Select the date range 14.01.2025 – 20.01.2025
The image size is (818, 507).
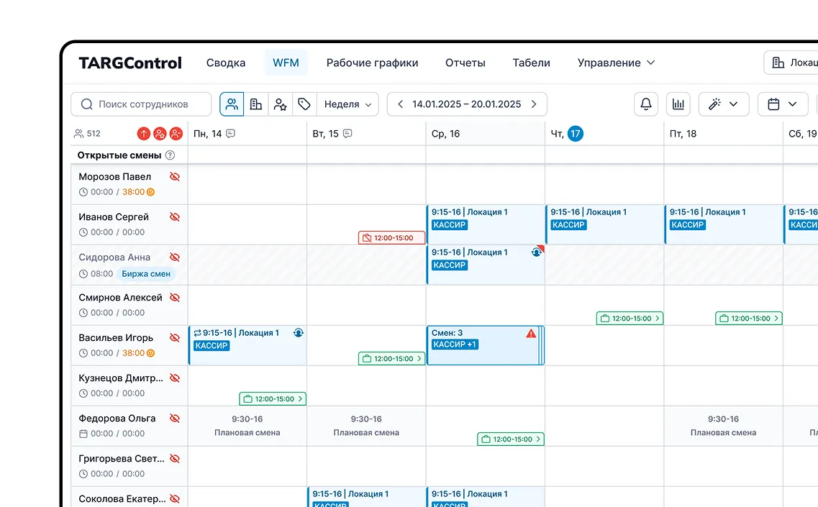tap(467, 104)
